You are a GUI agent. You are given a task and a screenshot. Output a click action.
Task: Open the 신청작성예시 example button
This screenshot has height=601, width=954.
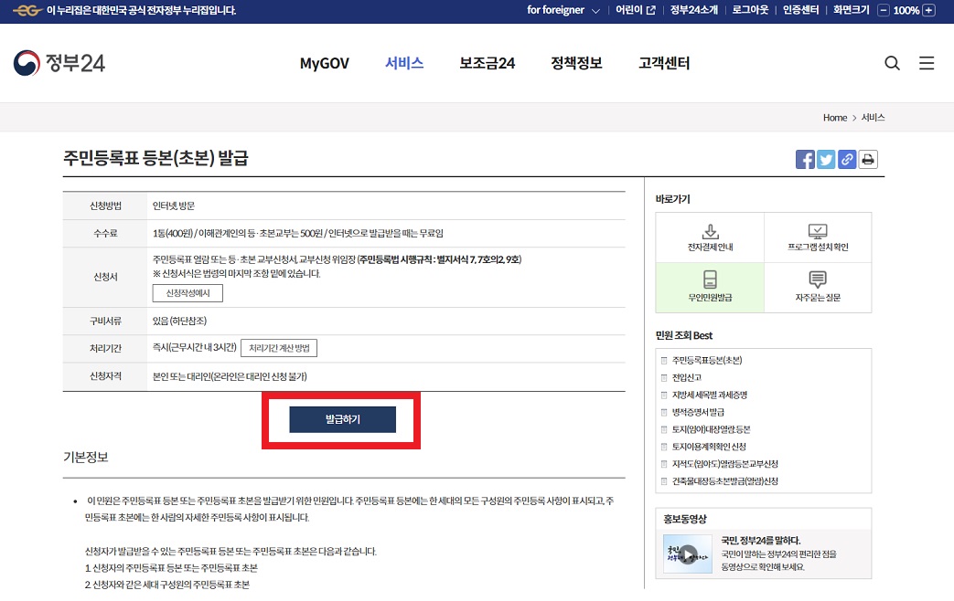(188, 293)
